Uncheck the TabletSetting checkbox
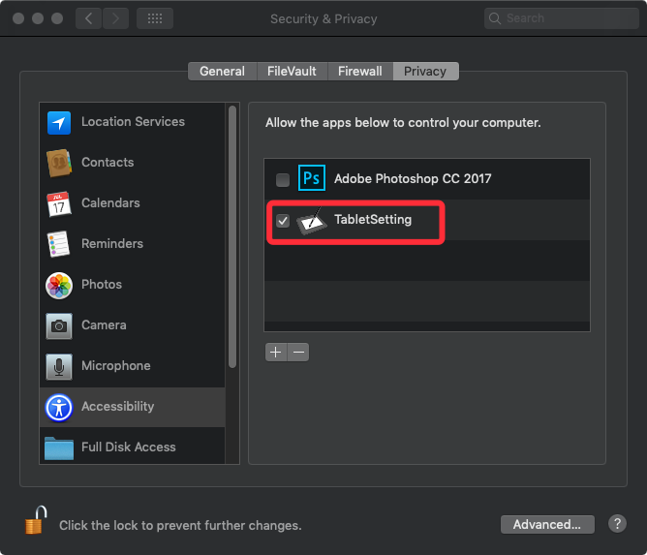This screenshot has width=647, height=555. [283, 221]
